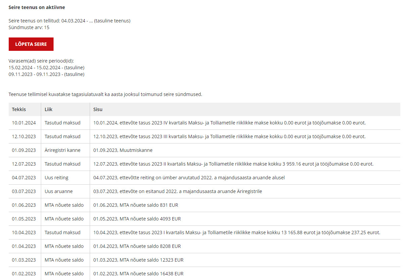Click the rating recalculated 2022 report text

(189, 178)
